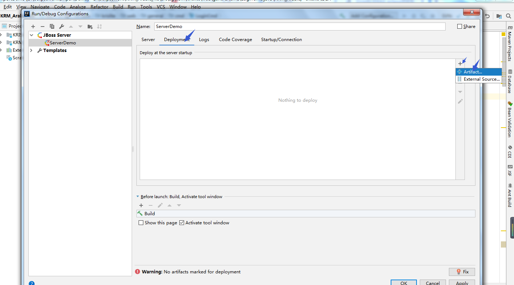Viewport: 514px width, 285px height.
Task: Move before-launch task up
Action: (x=170, y=205)
